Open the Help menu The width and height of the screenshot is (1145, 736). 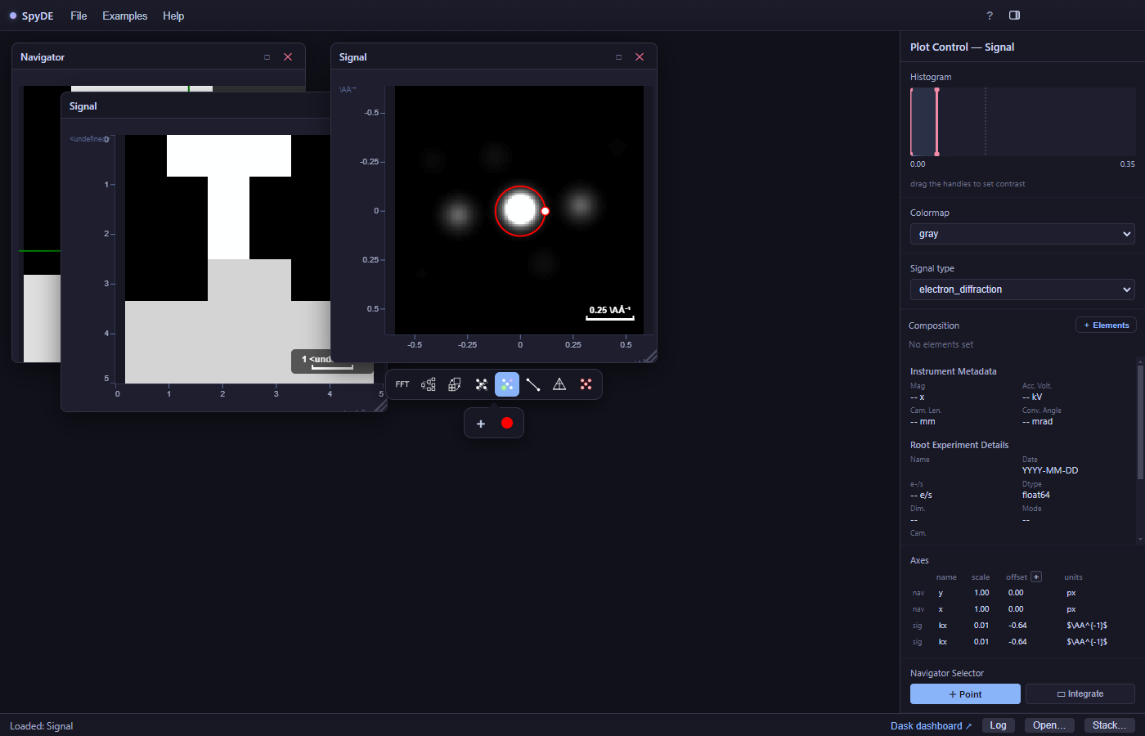pos(173,16)
